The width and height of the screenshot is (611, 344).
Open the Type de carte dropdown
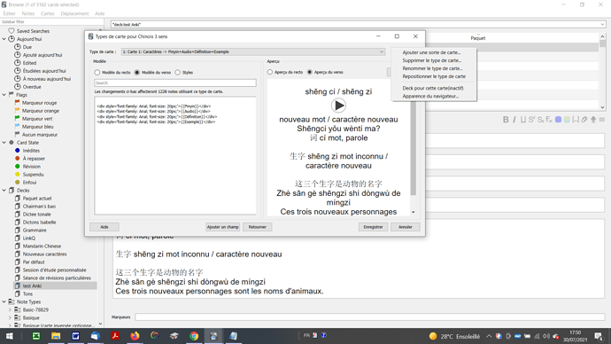coord(253,51)
